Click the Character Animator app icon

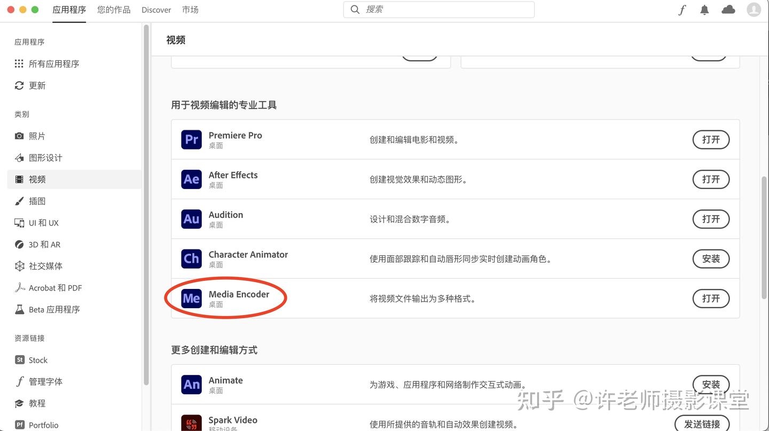click(191, 258)
